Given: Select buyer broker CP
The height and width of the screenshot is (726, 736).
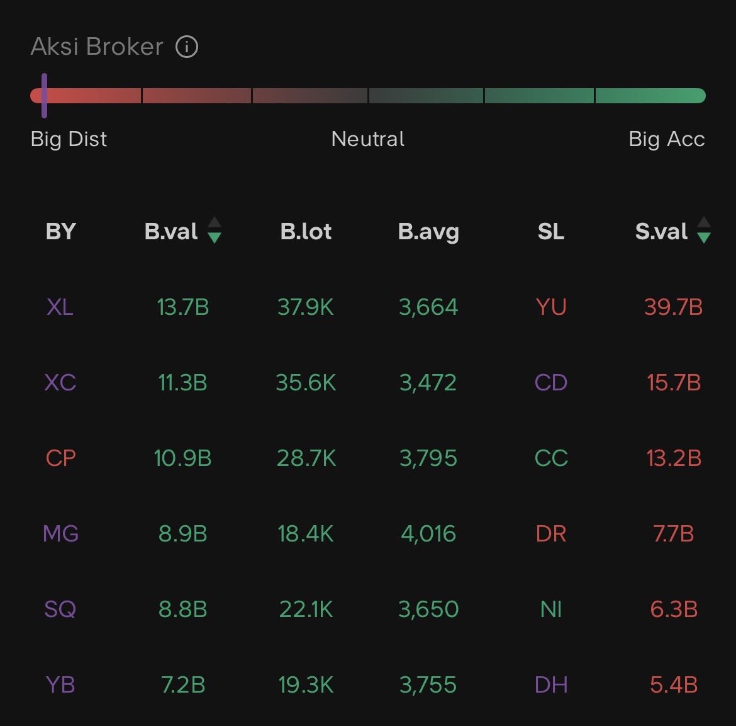Looking at the screenshot, I should (x=60, y=458).
